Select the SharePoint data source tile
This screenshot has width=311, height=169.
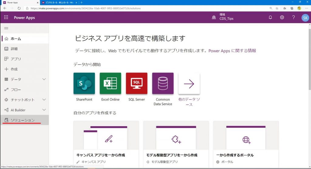point(84,83)
